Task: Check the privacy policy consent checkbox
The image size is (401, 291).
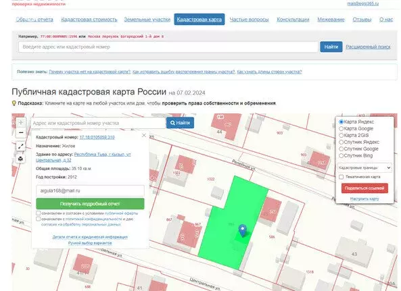Action: [38, 219]
